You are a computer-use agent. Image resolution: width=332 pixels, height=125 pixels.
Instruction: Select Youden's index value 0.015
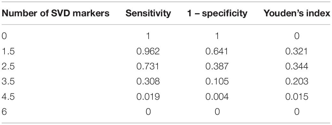click(297, 97)
